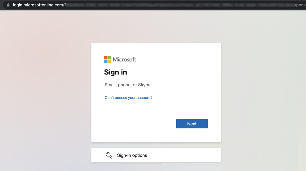Image resolution: width=306 pixels, height=171 pixels.
Task: Click the Microsoft four-color logo
Action: [108, 59]
